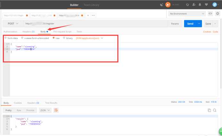Click the Save button
The image size is (222, 136).
[x=208, y=24]
